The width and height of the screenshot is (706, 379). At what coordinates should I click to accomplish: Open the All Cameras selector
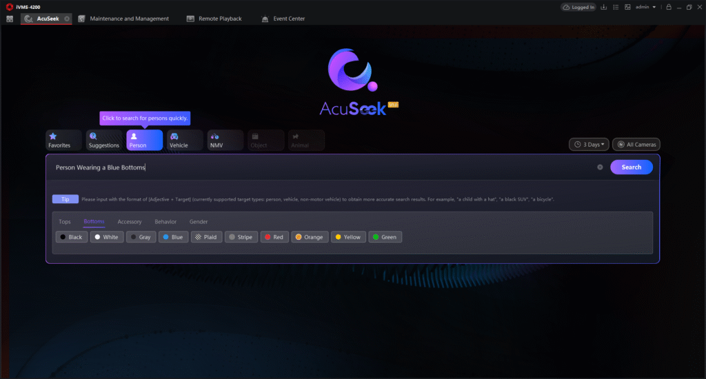click(636, 145)
